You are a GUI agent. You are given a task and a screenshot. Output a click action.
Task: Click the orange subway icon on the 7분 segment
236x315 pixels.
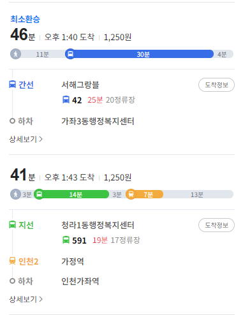click(x=131, y=194)
